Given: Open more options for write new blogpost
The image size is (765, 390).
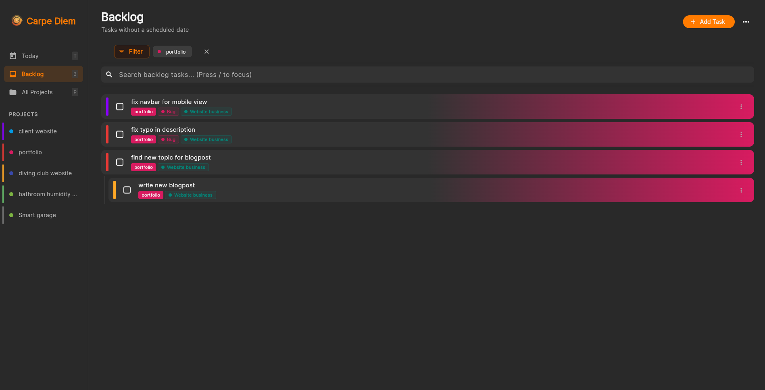Looking at the screenshot, I should (x=741, y=190).
